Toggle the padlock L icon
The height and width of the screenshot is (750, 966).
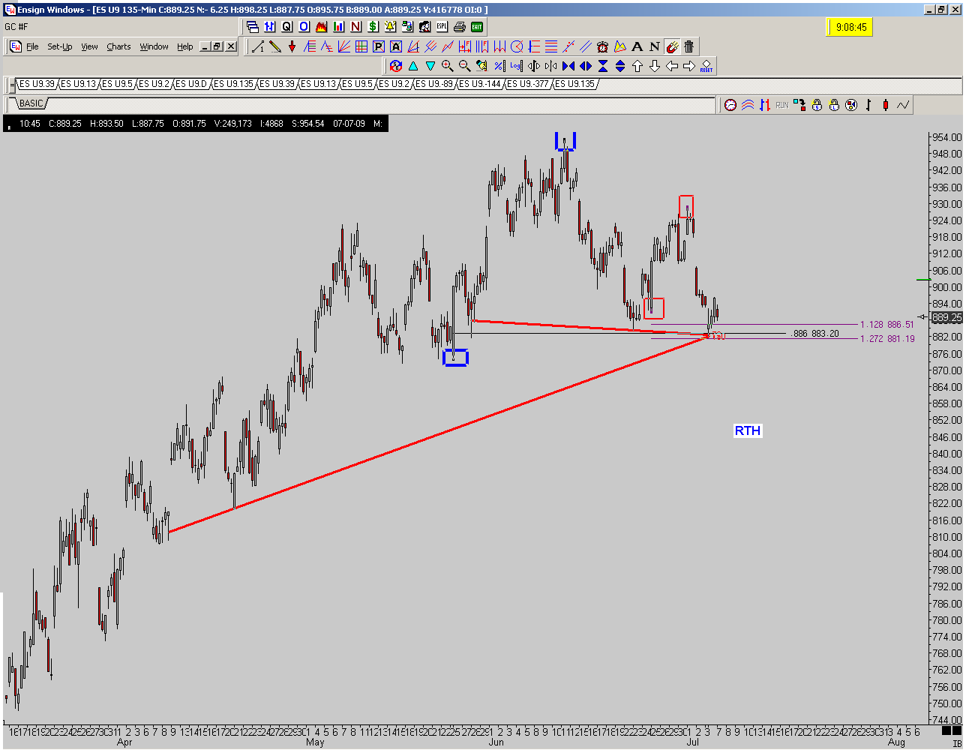[834, 105]
